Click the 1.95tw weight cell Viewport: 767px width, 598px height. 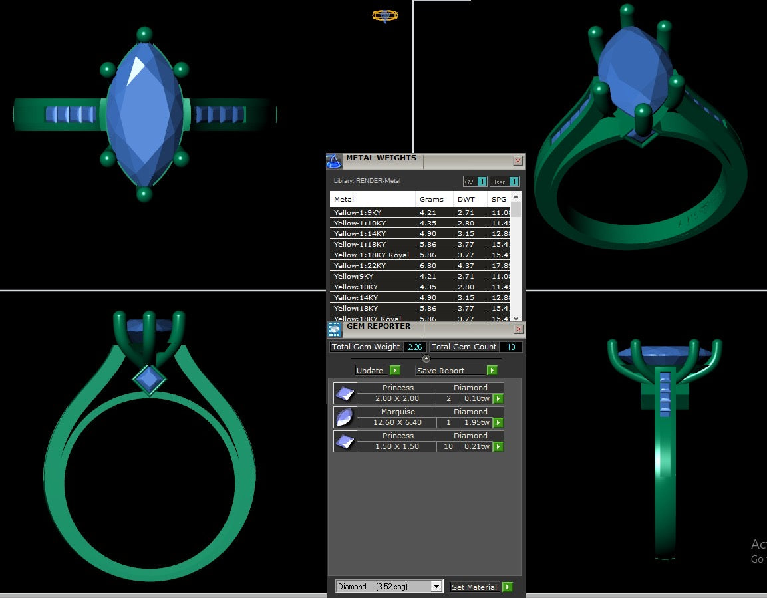point(476,422)
